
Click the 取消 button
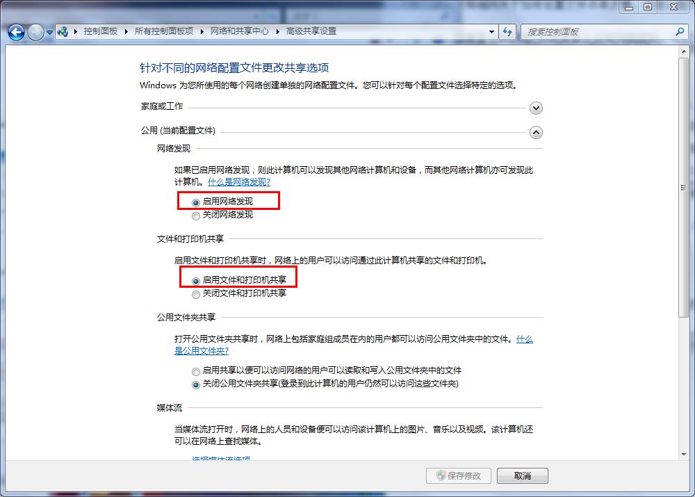tap(522, 475)
